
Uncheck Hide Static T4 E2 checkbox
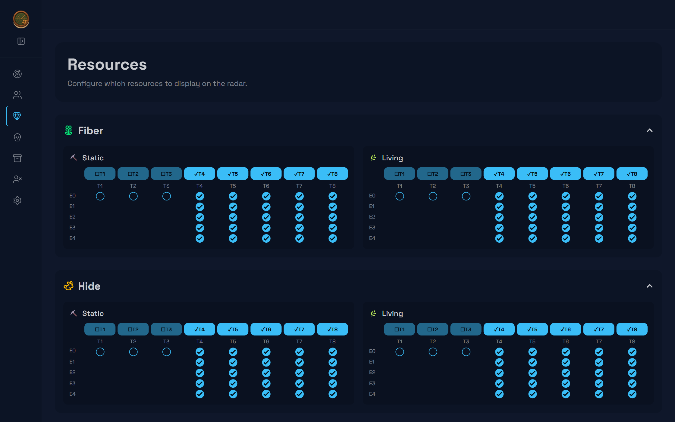(x=200, y=373)
